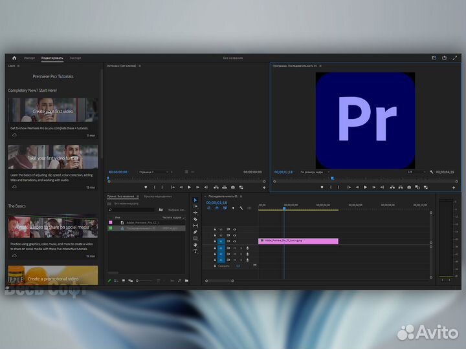Switch Project panel to list view
Viewport: 466px width, 349px height.
(116, 280)
